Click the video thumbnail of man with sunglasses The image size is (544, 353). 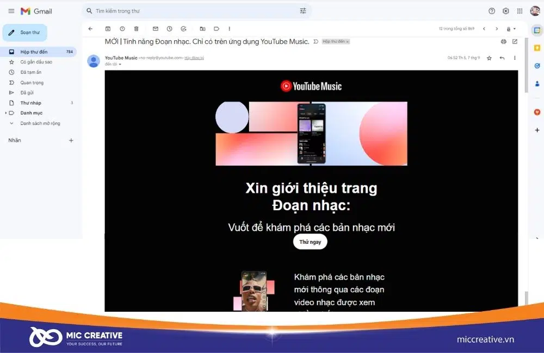(x=254, y=291)
